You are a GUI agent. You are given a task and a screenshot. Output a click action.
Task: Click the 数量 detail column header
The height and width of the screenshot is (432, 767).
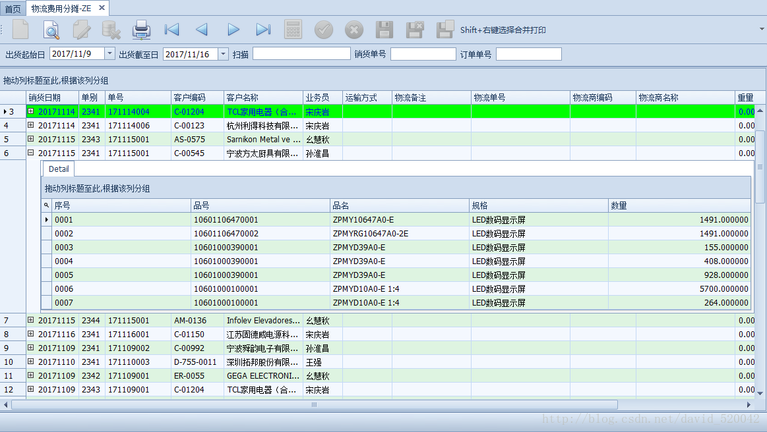(x=679, y=205)
